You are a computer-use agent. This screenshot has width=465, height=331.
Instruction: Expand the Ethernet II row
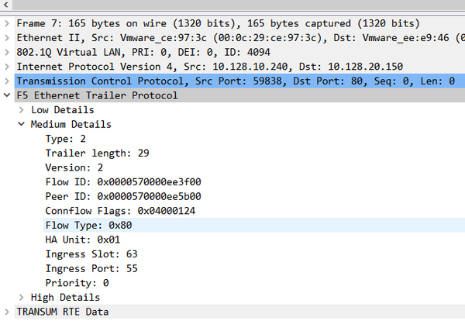click(8, 38)
